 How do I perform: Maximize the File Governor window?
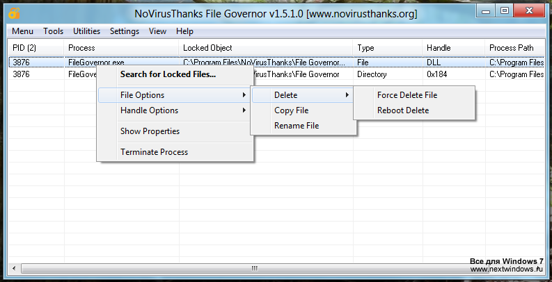504,11
